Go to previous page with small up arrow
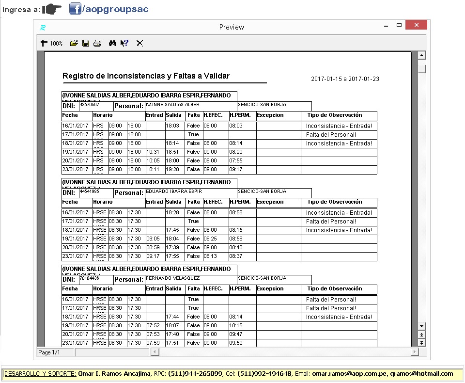Image resolution: width=465 pixels, height=383 pixels. point(422,335)
